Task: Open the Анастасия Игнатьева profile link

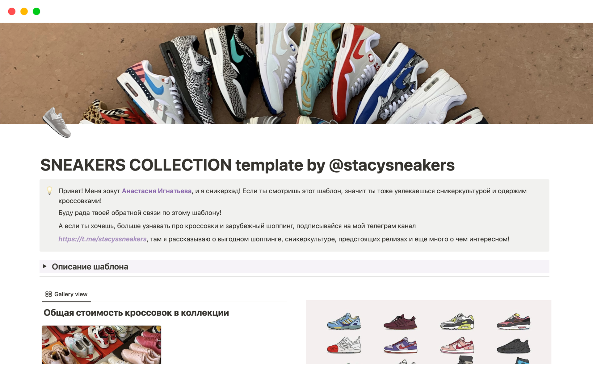Action: (157, 191)
